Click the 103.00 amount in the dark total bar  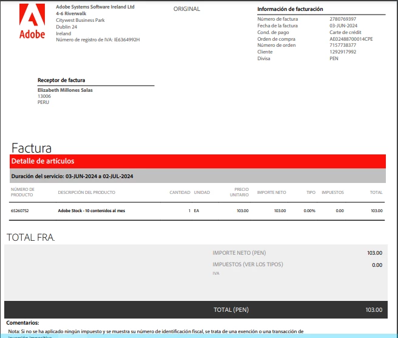[x=374, y=310]
